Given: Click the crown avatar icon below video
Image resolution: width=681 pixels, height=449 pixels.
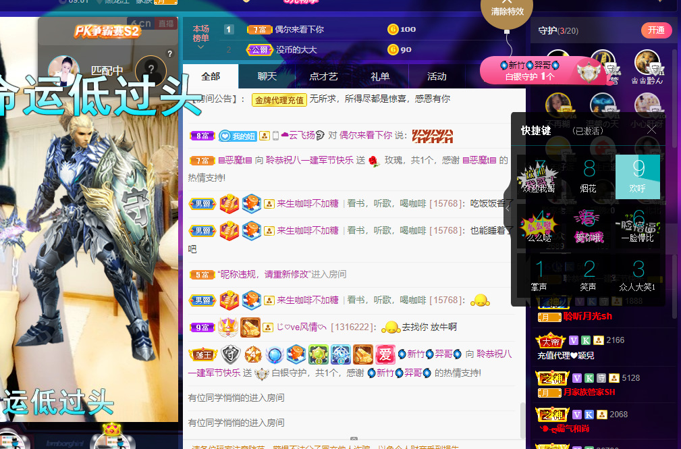Looking at the screenshot, I should [x=112, y=436].
